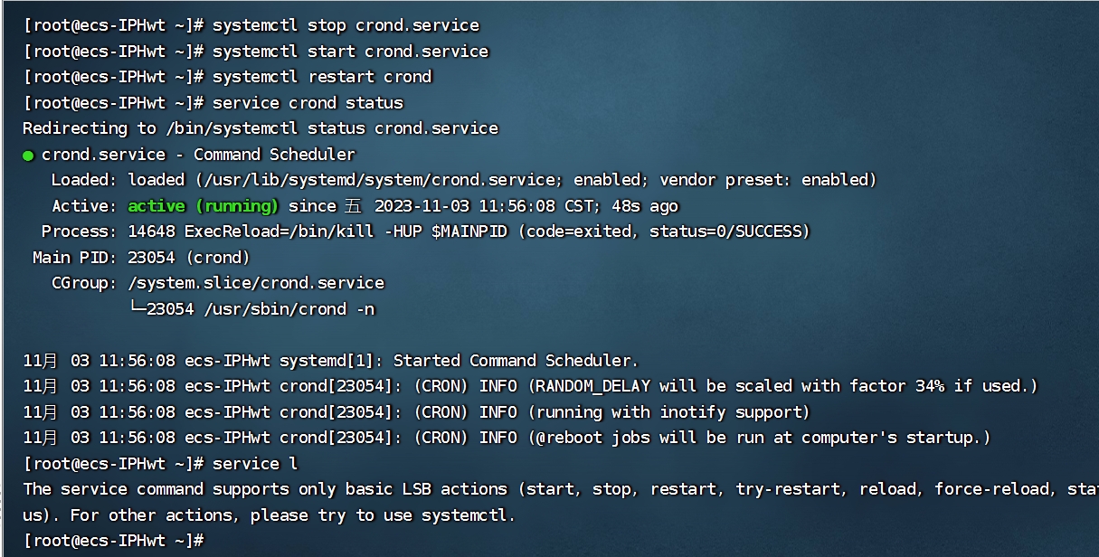Click the green "active (running)" status text
The width and height of the screenshot is (1099, 557).
point(203,206)
